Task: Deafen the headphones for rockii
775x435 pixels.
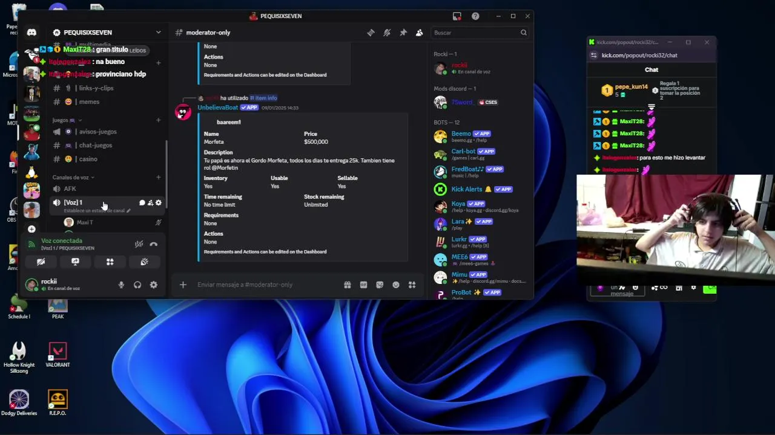Action: 137,285
